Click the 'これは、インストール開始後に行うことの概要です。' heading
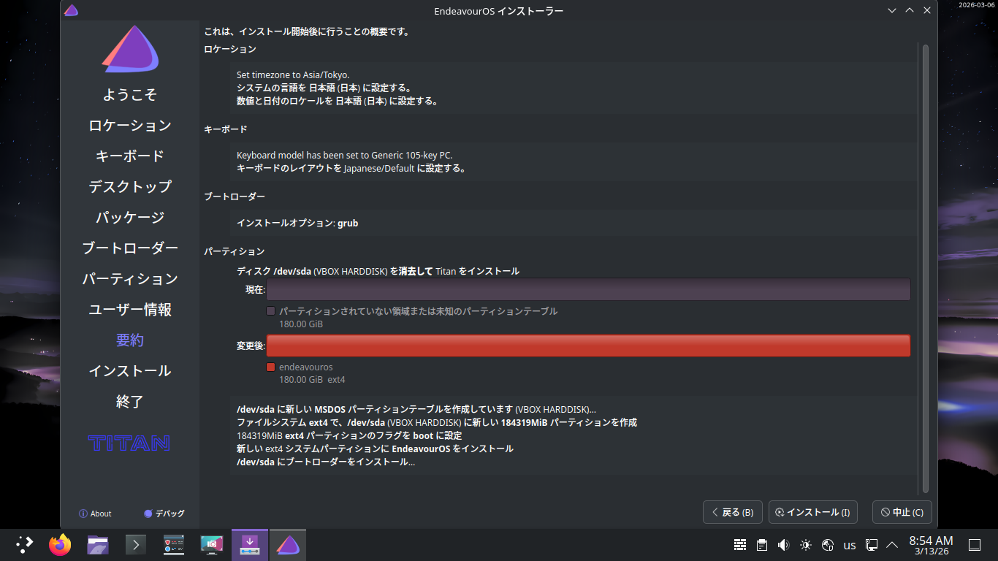This screenshot has width=998, height=561. [x=307, y=31]
